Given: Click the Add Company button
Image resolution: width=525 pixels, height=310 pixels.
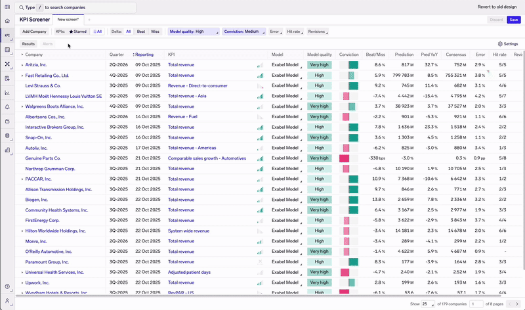Looking at the screenshot, I should point(34,32).
